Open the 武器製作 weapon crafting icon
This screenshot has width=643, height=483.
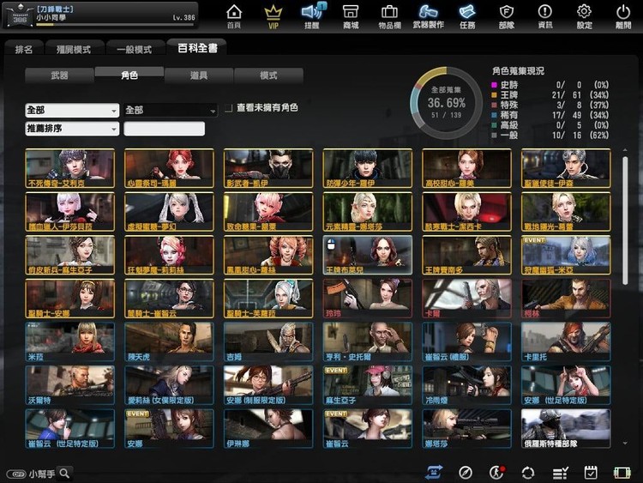click(428, 16)
